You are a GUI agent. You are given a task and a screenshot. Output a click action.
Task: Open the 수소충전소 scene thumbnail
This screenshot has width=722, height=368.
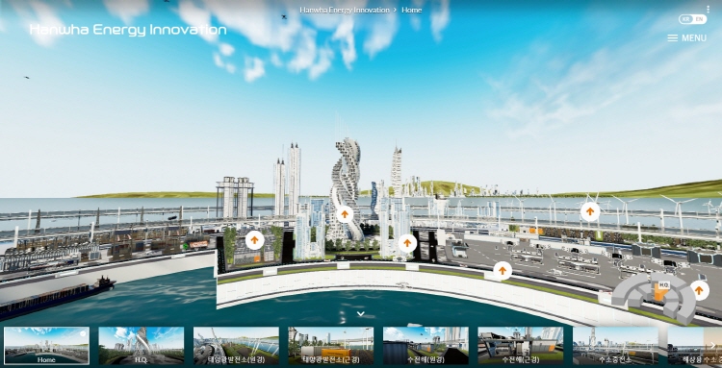pos(615,346)
